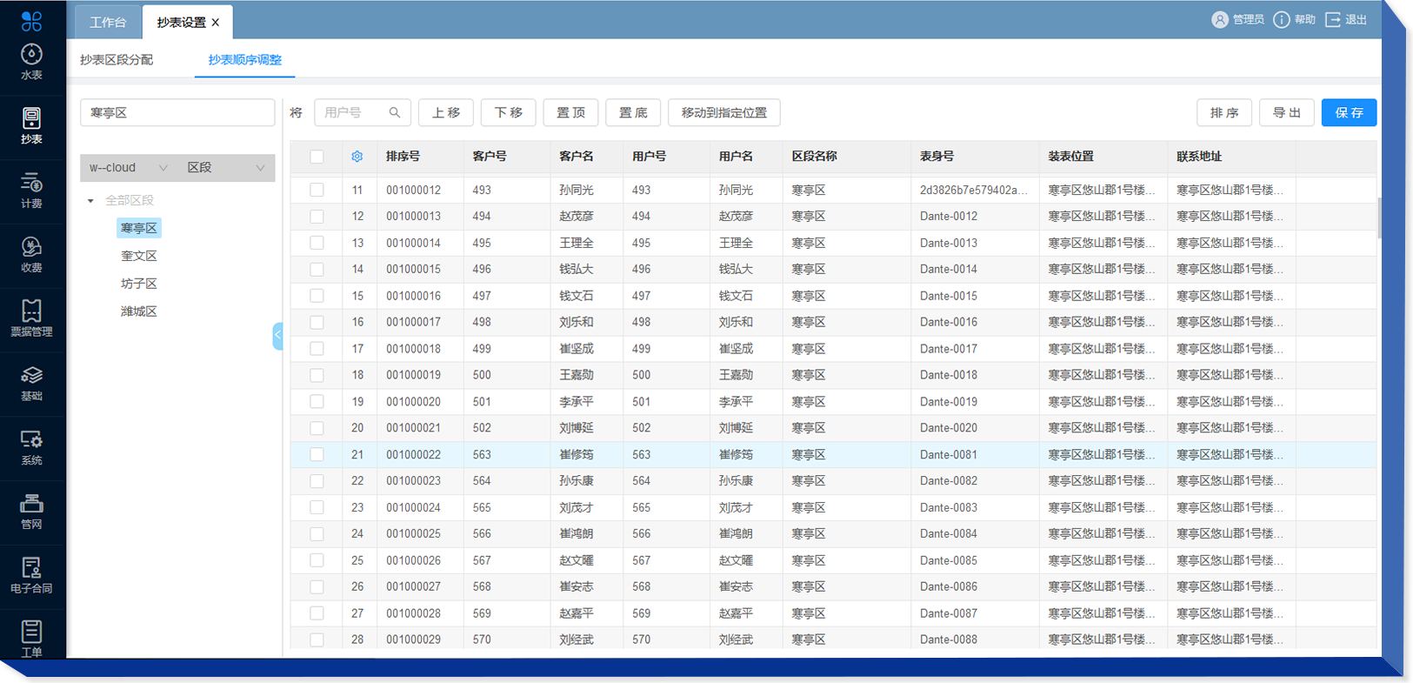Image resolution: width=1413 pixels, height=683 pixels.
Task: Select 奎文区 in the tree
Action: (x=139, y=256)
